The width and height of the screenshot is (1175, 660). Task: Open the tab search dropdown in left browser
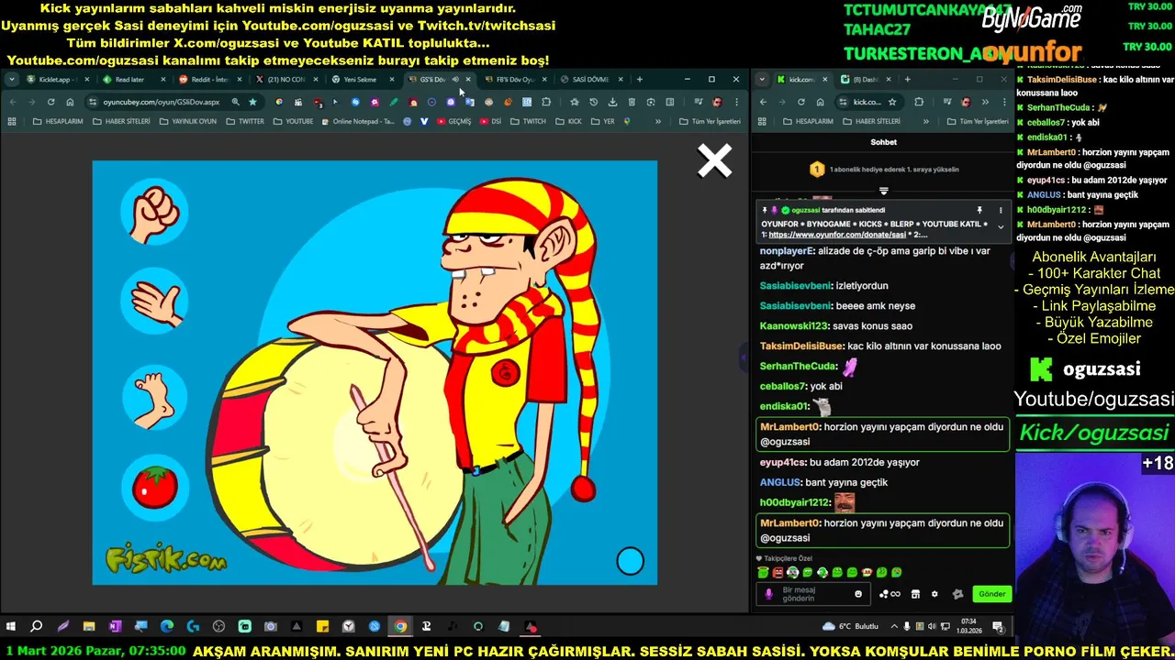tap(12, 80)
